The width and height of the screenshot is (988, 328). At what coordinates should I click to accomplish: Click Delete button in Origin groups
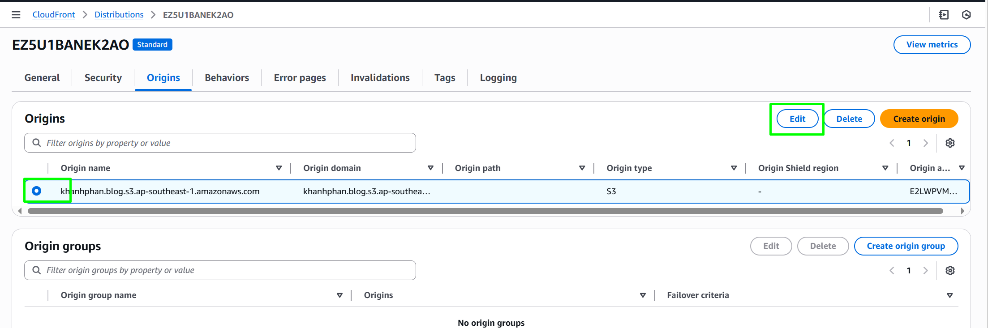pyautogui.click(x=823, y=246)
